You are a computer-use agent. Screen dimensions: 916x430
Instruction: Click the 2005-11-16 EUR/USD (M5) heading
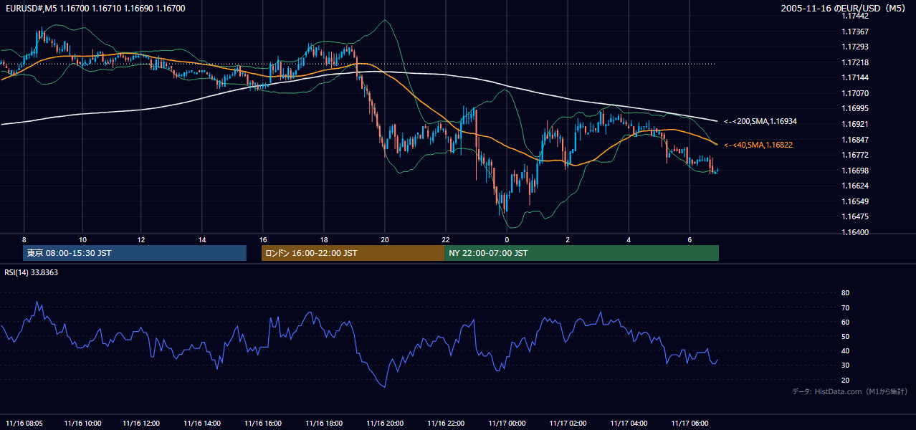coord(844,8)
